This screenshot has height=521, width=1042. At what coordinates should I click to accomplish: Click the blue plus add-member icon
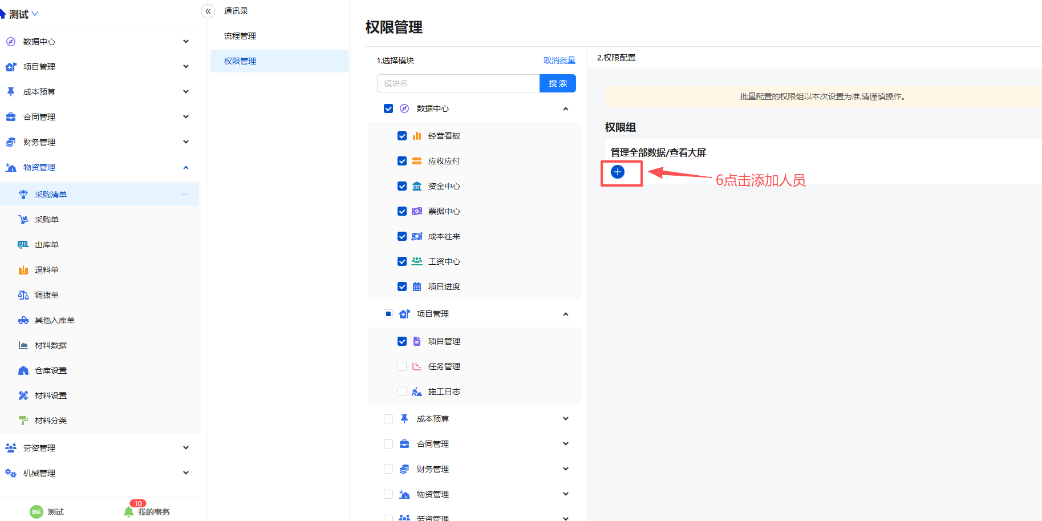(x=617, y=172)
